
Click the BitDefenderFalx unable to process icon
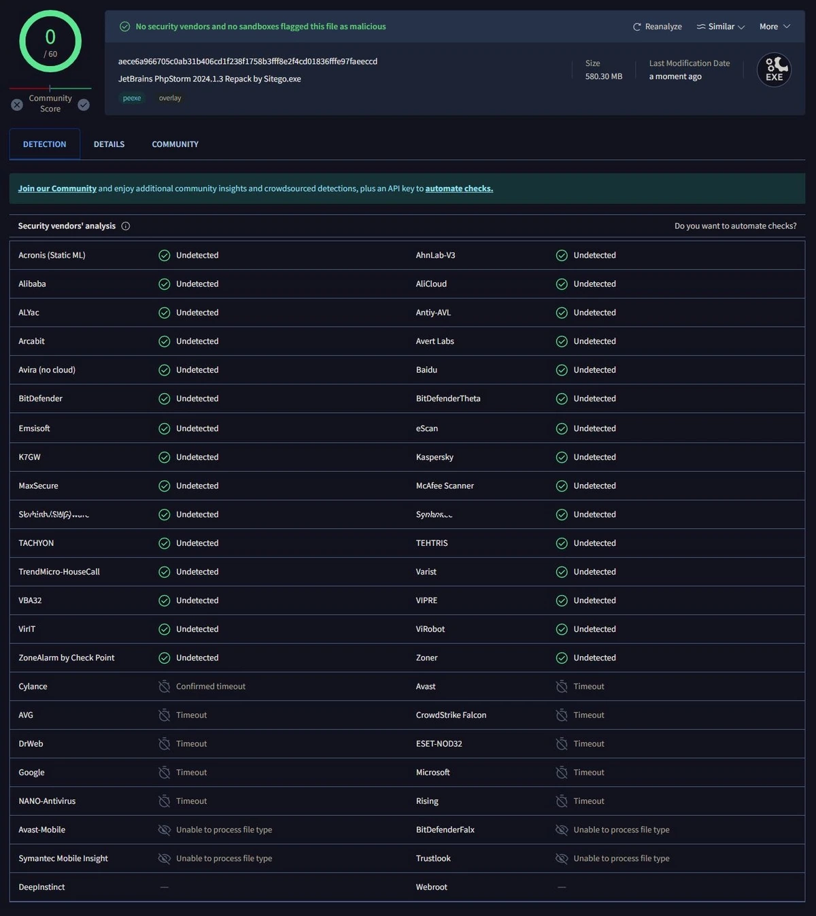562,830
